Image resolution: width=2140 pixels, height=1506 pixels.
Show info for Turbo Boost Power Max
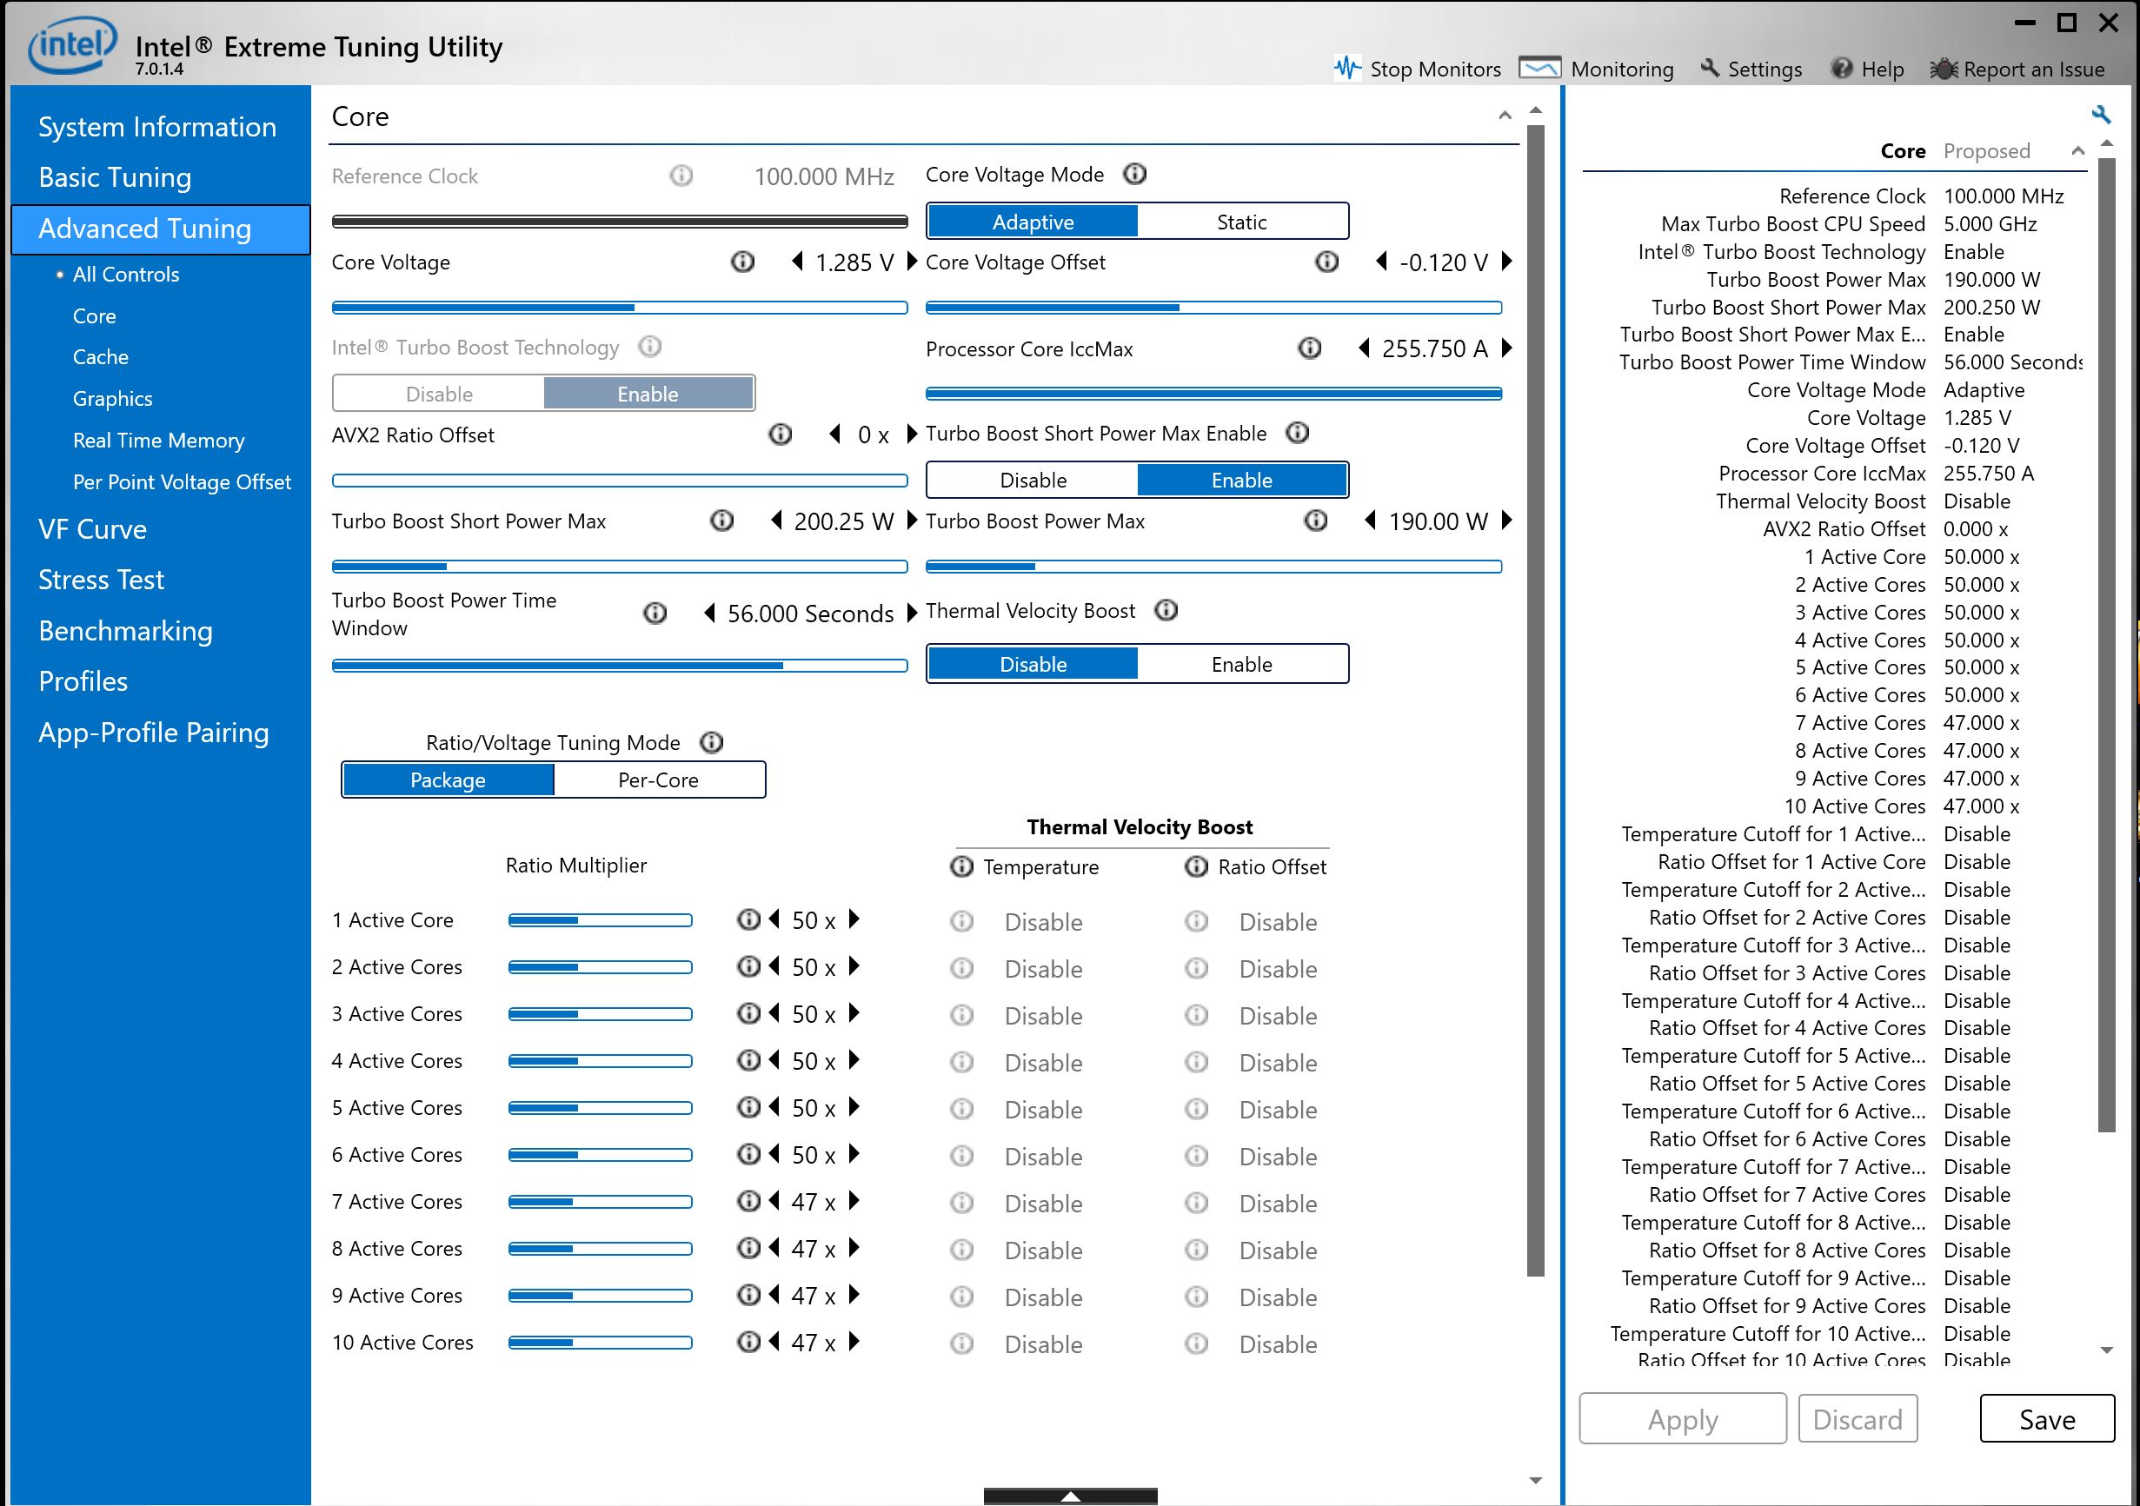click(1315, 521)
